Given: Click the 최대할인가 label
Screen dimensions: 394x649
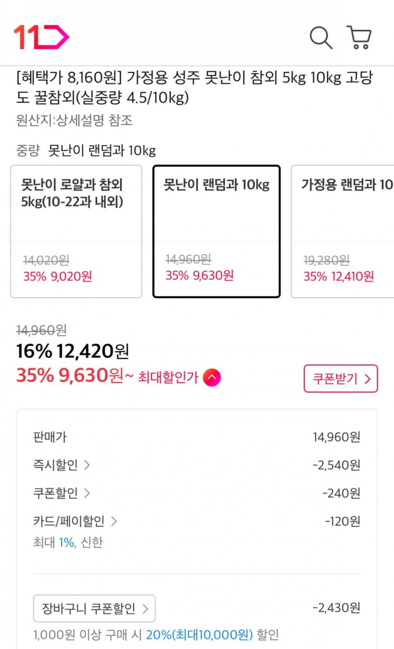Looking at the screenshot, I should tap(168, 378).
